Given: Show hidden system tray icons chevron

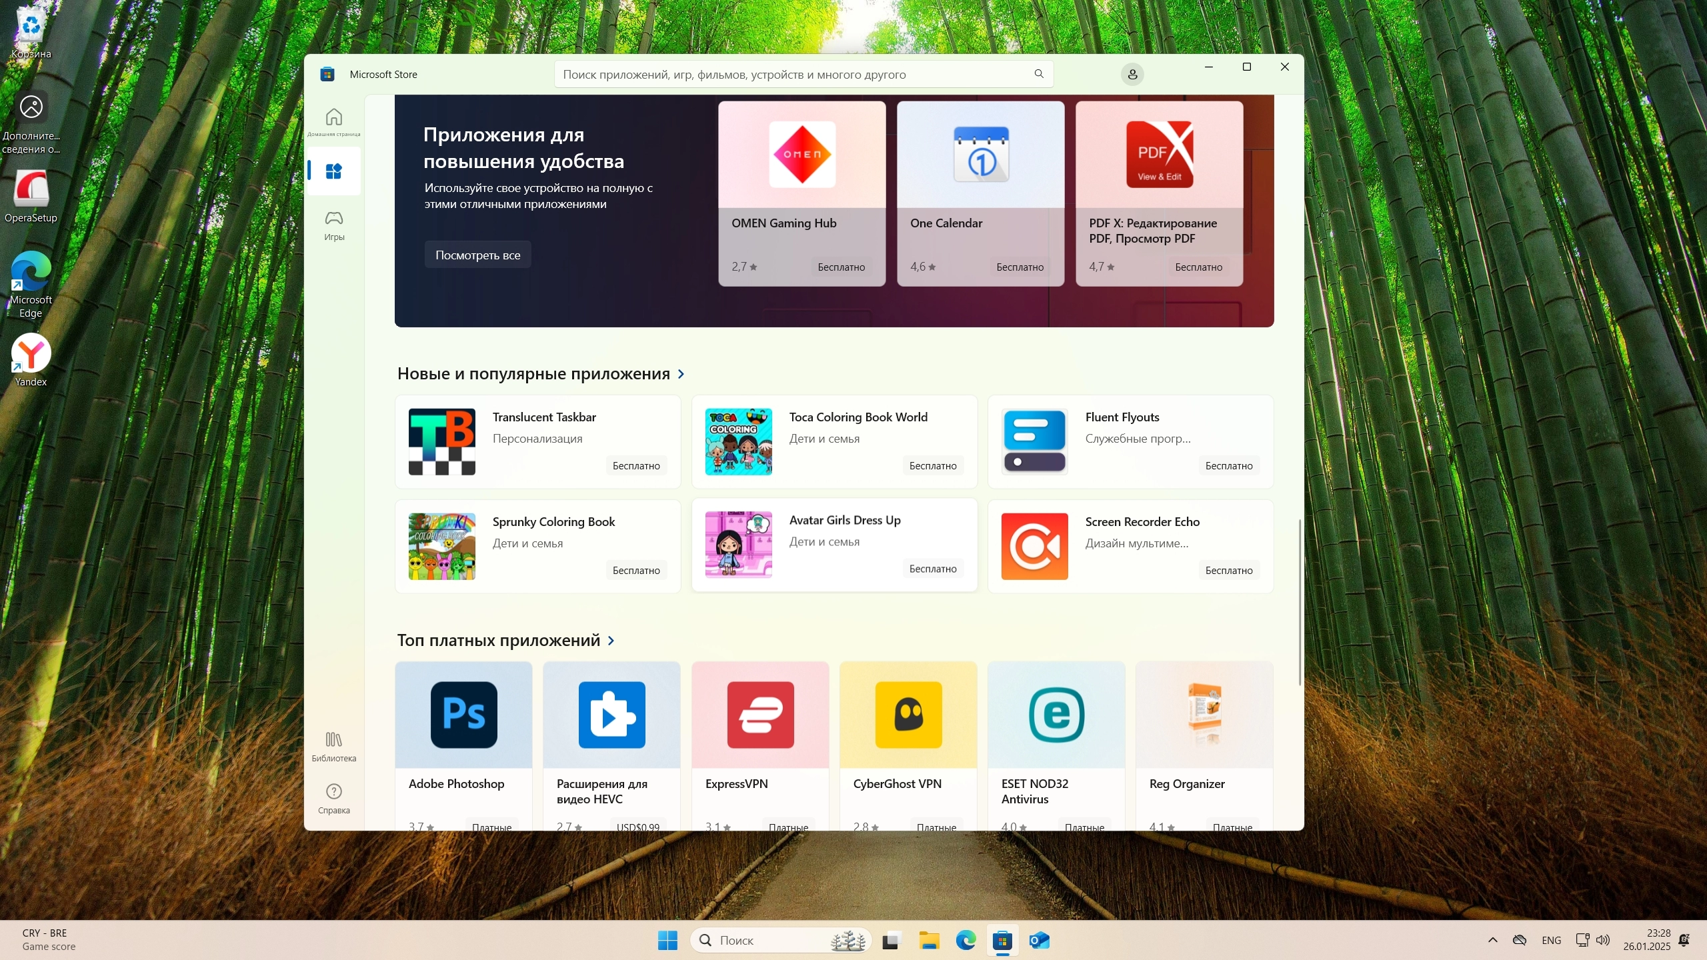Looking at the screenshot, I should point(1492,940).
